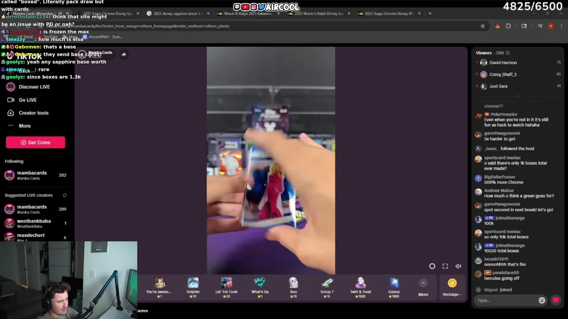Open Chrome extensions puzzle icon
The height and width of the screenshot is (319, 568).
click(509, 26)
